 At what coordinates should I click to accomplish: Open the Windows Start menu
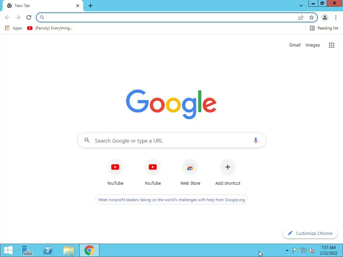click(x=8, y=250)
